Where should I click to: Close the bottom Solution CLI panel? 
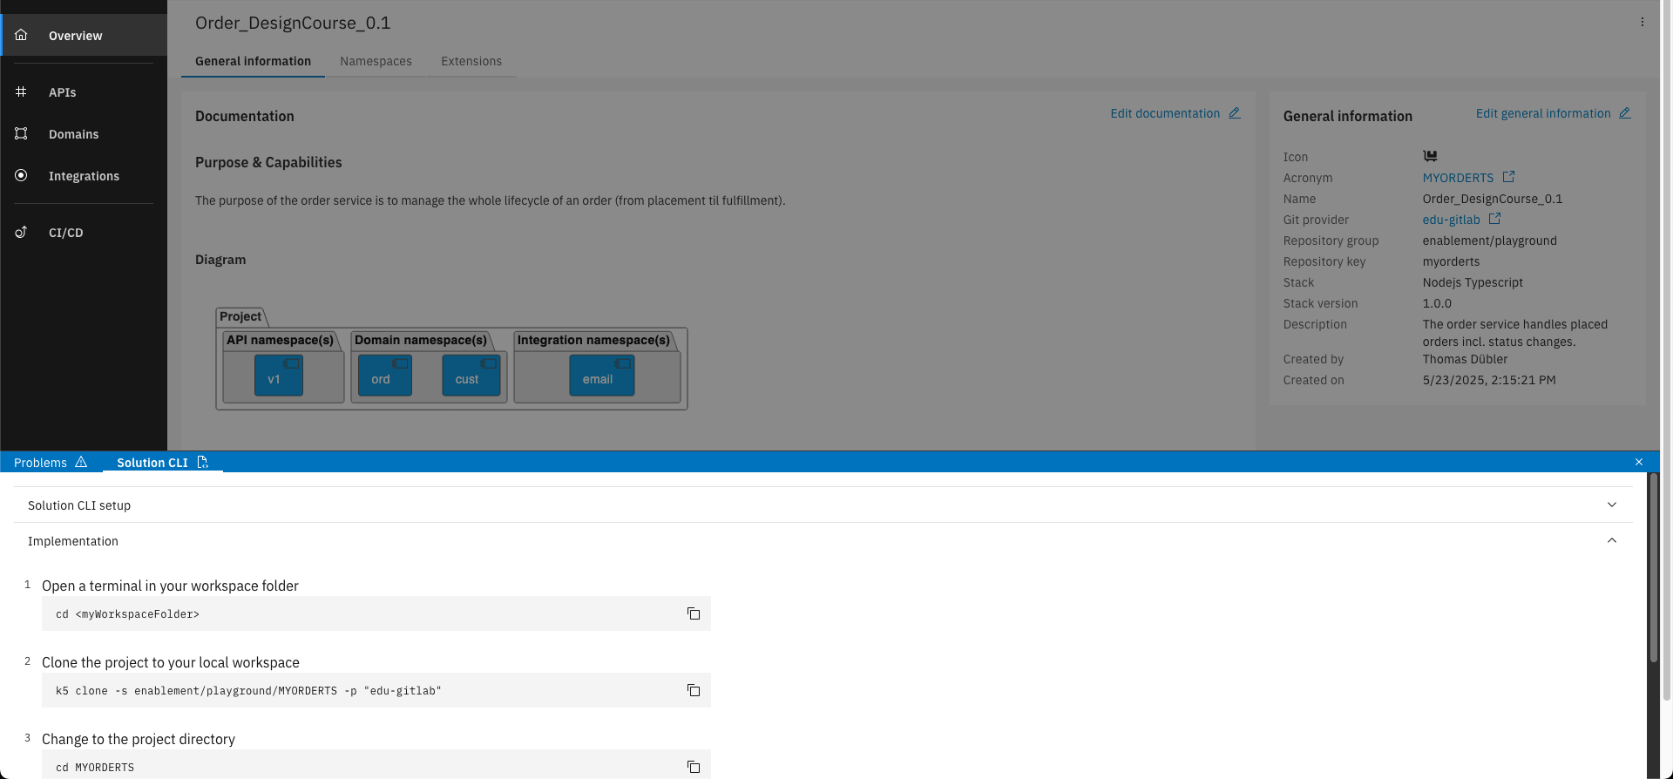(1639, 462)
